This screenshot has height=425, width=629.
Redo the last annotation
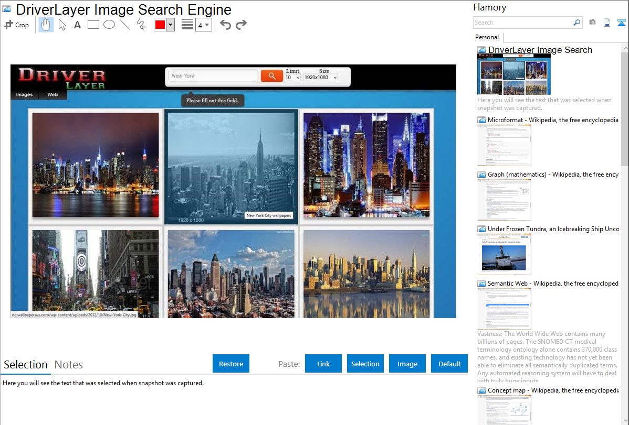click(x=241, y=25)
